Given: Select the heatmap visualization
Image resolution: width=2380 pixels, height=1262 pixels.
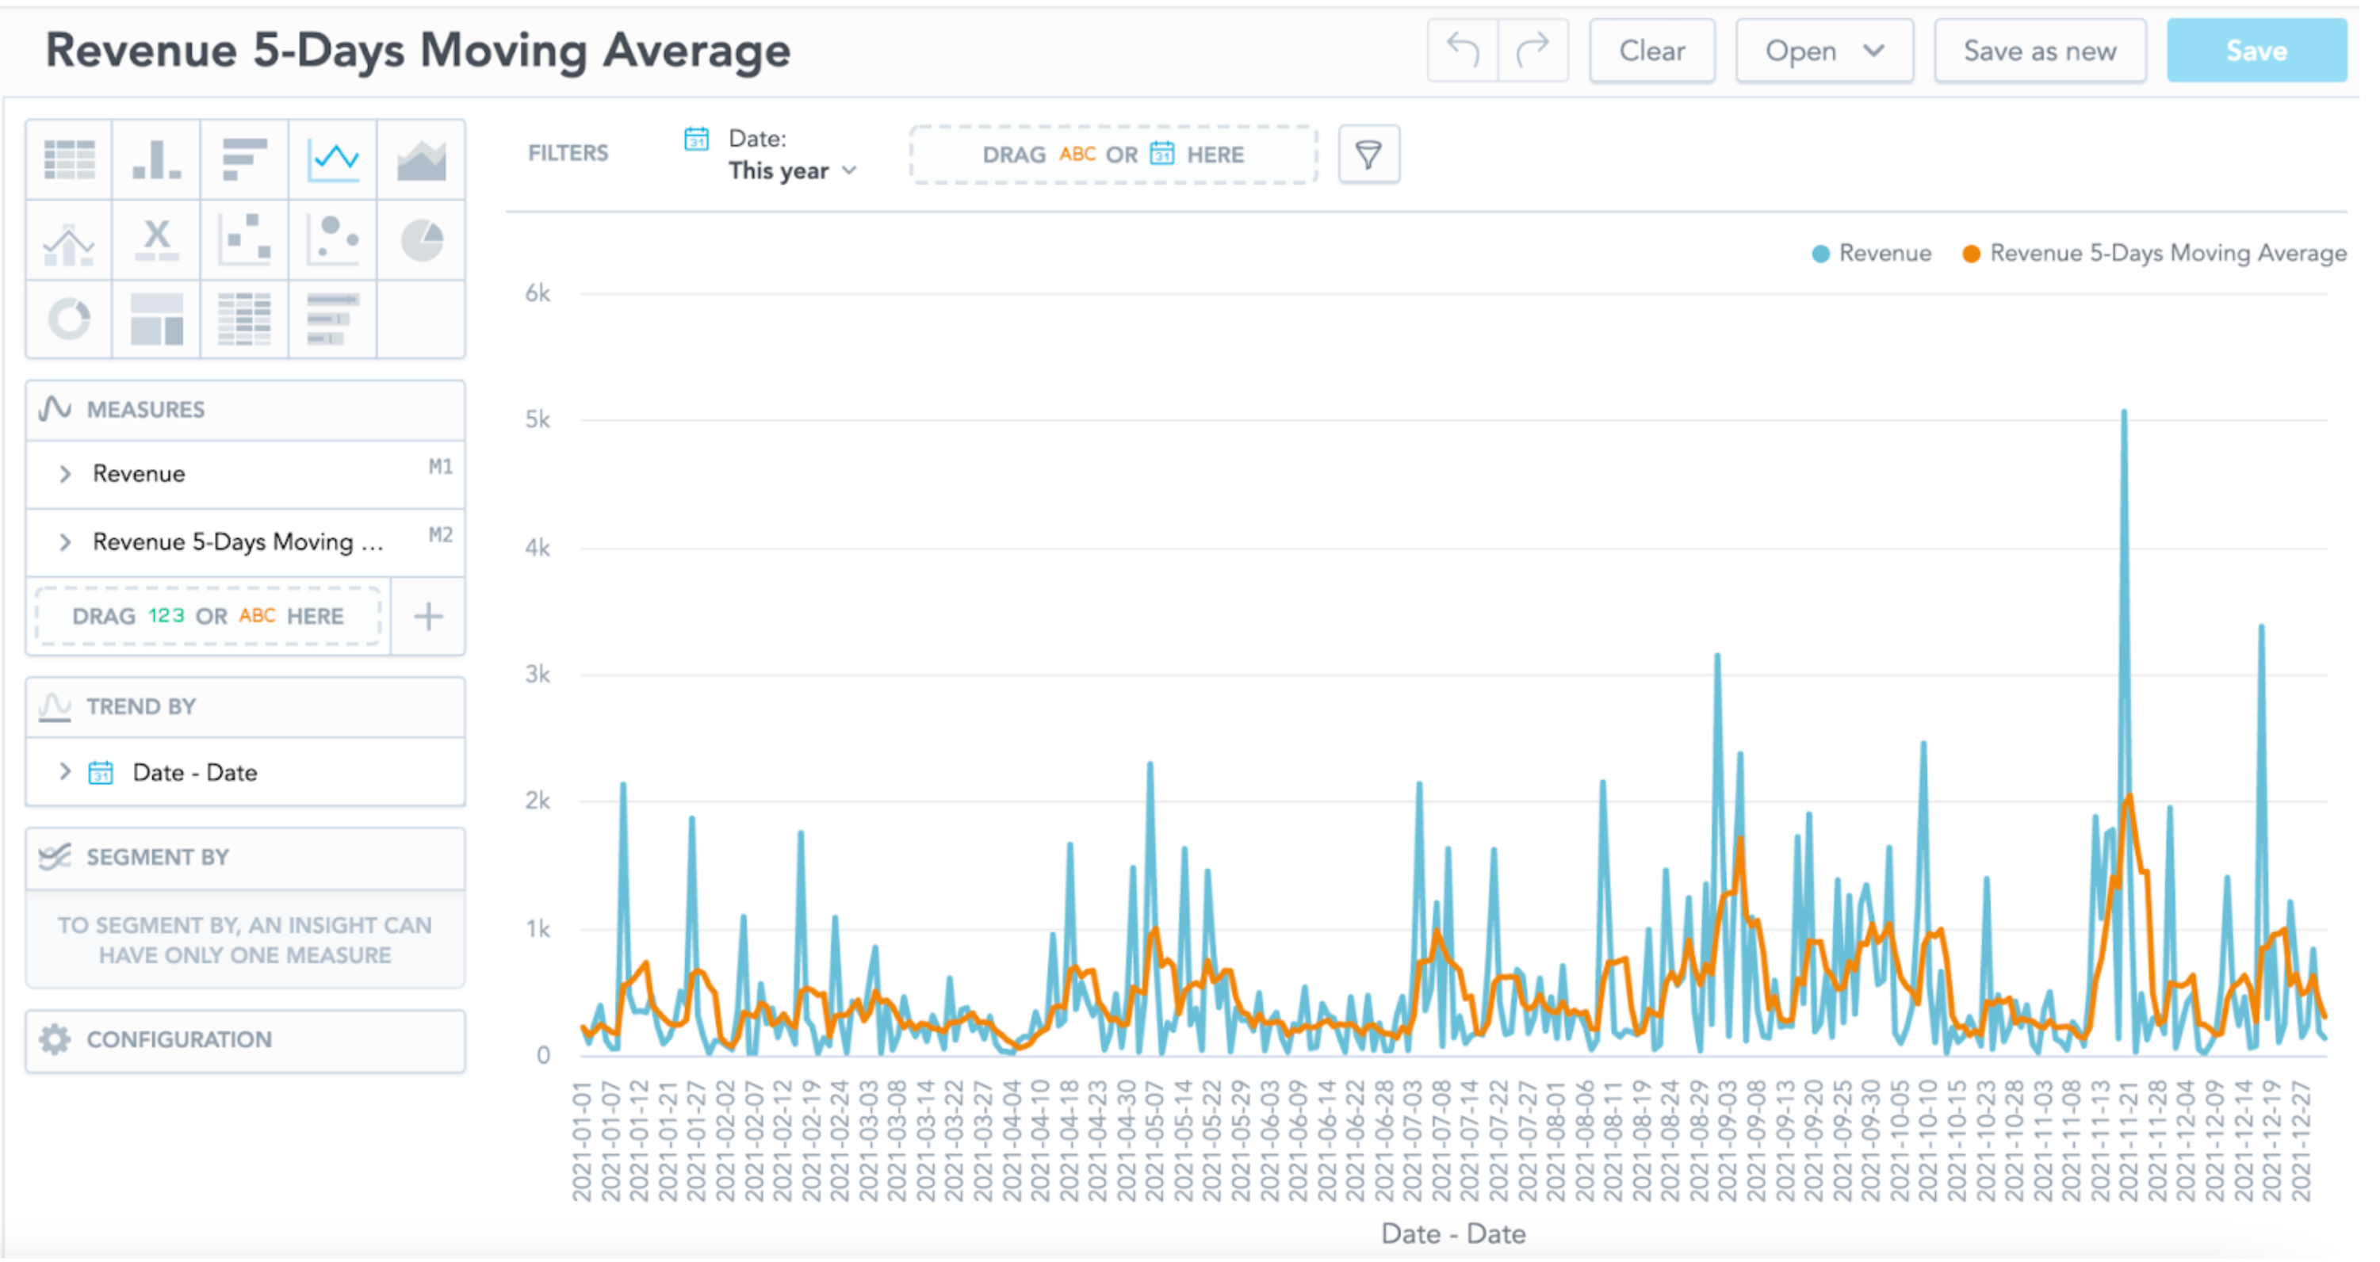Looking at the screenshot, I should [x=244, y=319].
